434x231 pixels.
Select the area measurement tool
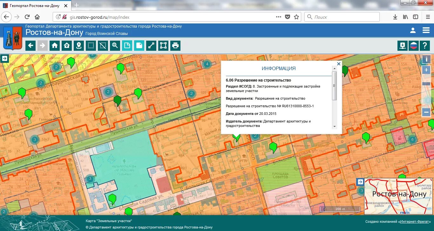[163, 46]
